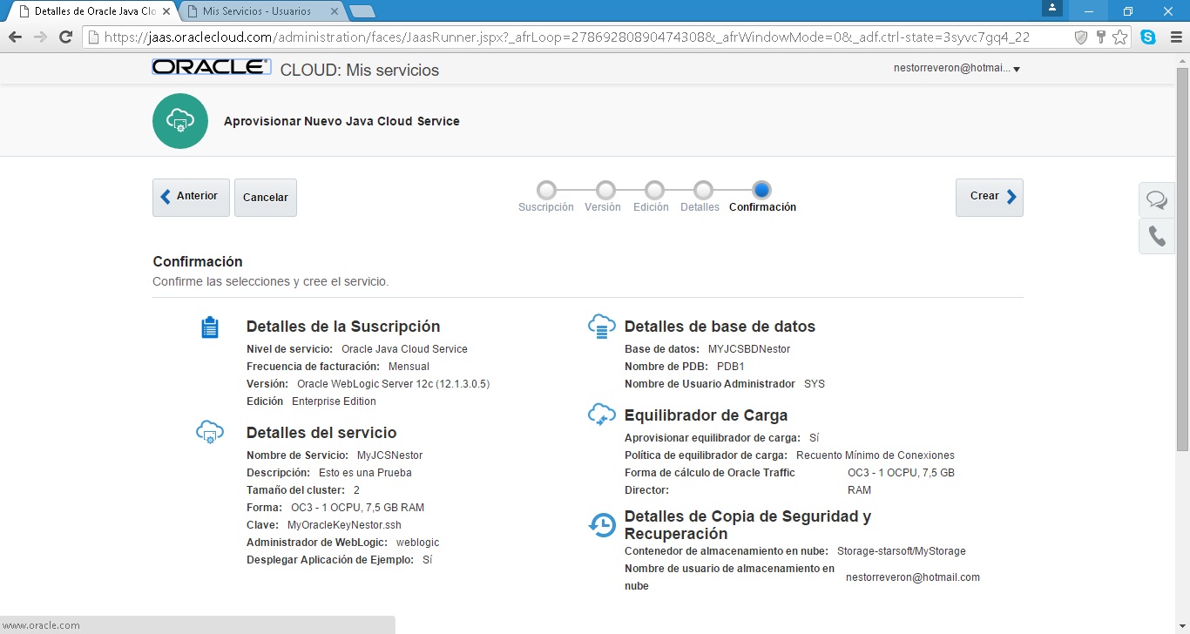
Task: Expand the nestorreveron user account dropdown
Action: click(957, 69)
